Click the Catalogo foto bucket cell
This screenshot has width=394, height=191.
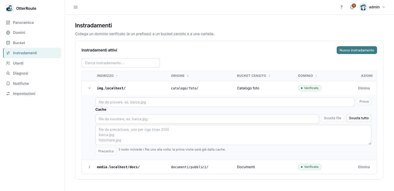(x=248, y=88)
